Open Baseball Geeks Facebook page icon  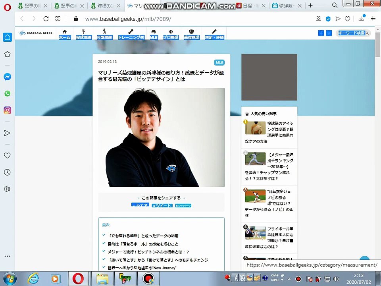tap(321, 33)
